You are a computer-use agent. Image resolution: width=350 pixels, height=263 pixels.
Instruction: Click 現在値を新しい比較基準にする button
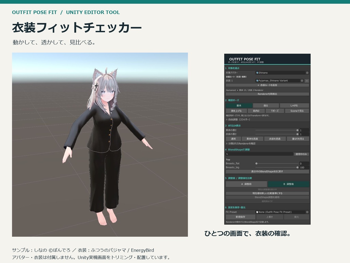(x=267, y=193)
